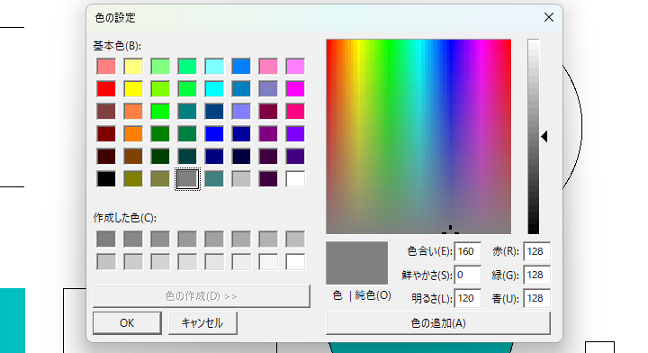Viewport: 648px width, 353px height.
Task: Select the orange basic color swatch
Action: coord(133,134)
